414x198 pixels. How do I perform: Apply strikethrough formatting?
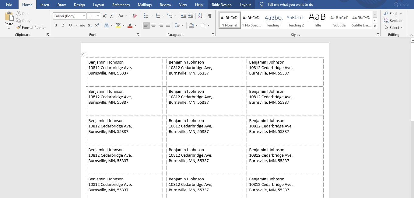[82, 25]
